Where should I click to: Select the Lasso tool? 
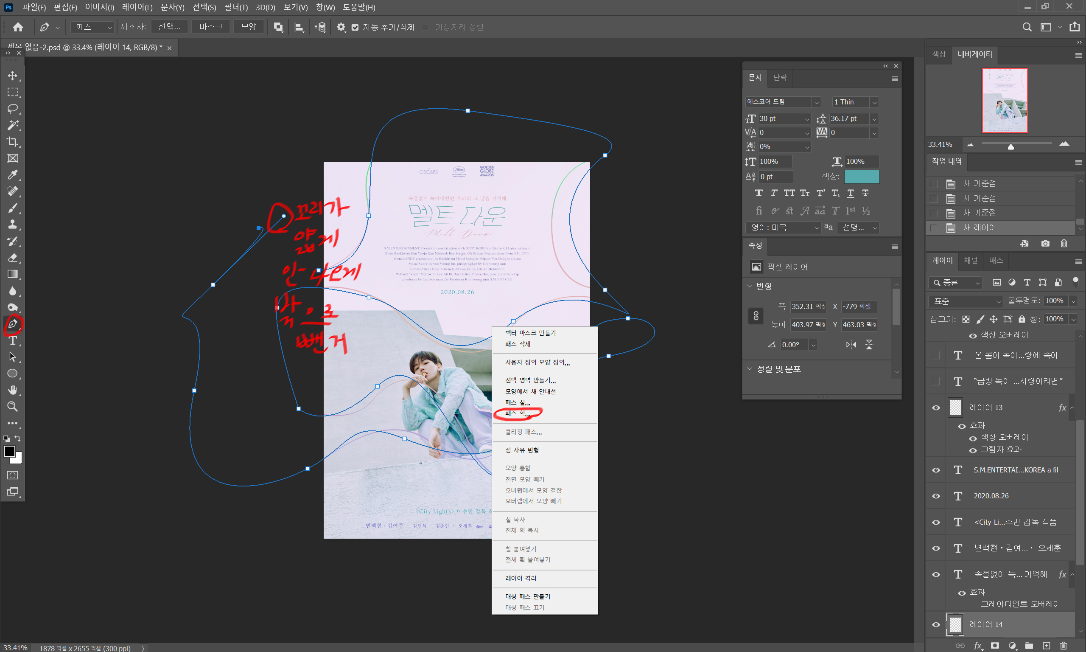[x=13, y=109]
